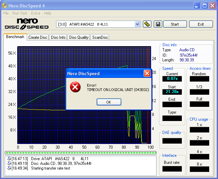
Task: Click the CPU usage 1 x field
Action: tap(199, 130)
